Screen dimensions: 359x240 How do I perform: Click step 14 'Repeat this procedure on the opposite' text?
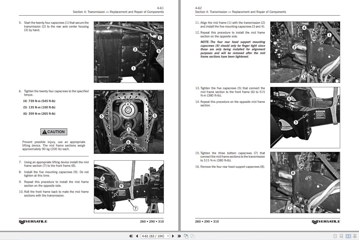point(230,104)
